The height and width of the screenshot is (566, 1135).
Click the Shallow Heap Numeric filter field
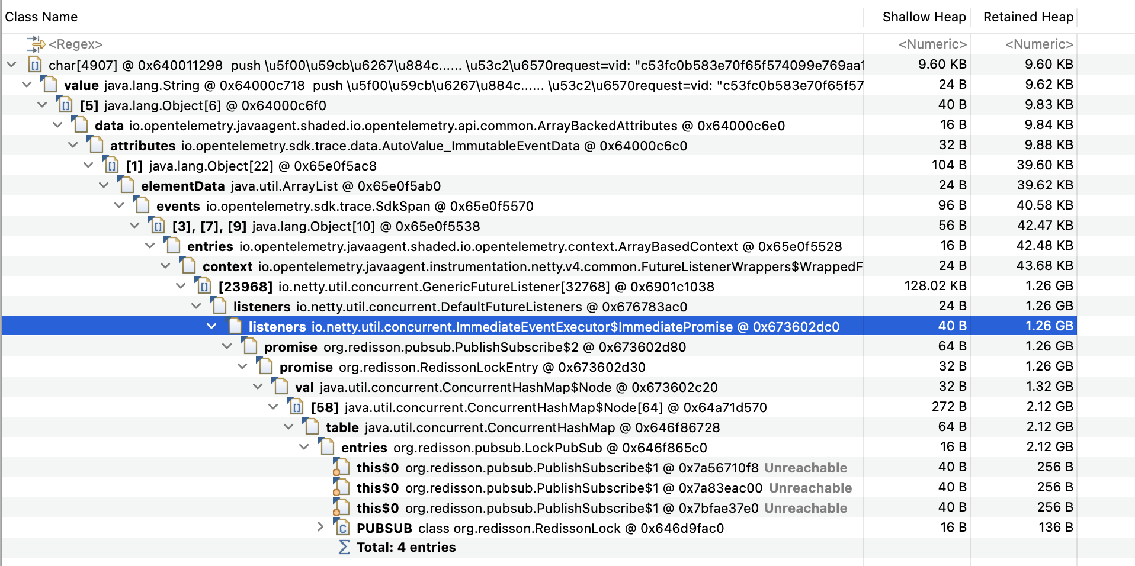pos(932,44)
